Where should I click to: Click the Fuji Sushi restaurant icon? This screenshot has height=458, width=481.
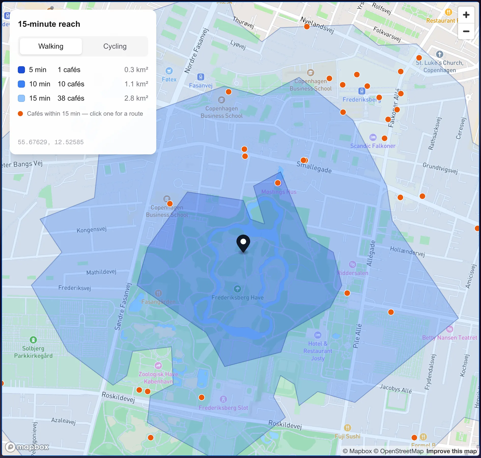point(347,428)
